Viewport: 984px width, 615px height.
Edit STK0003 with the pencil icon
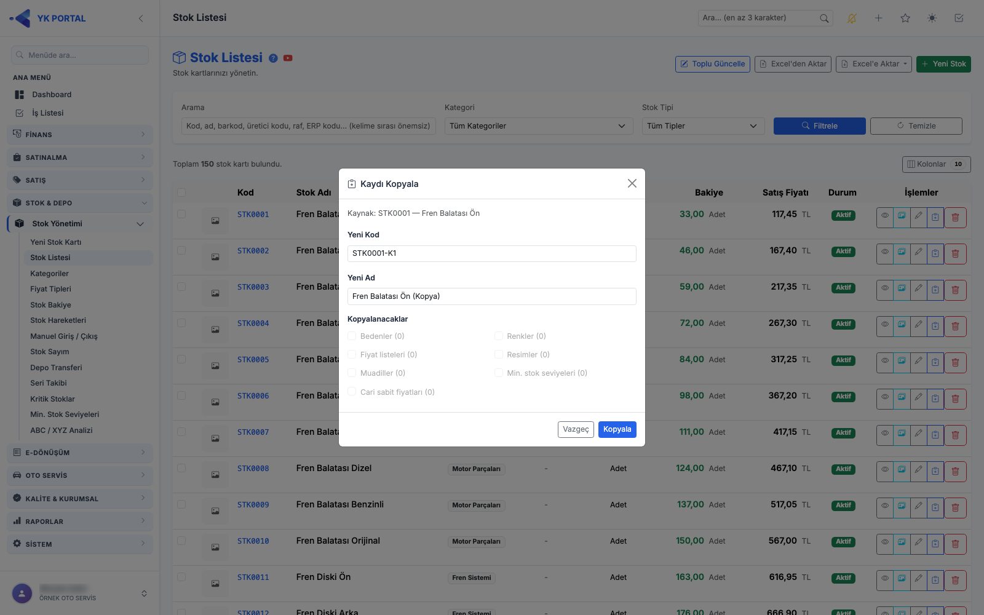pyautogui.click(x=918, y=290)
